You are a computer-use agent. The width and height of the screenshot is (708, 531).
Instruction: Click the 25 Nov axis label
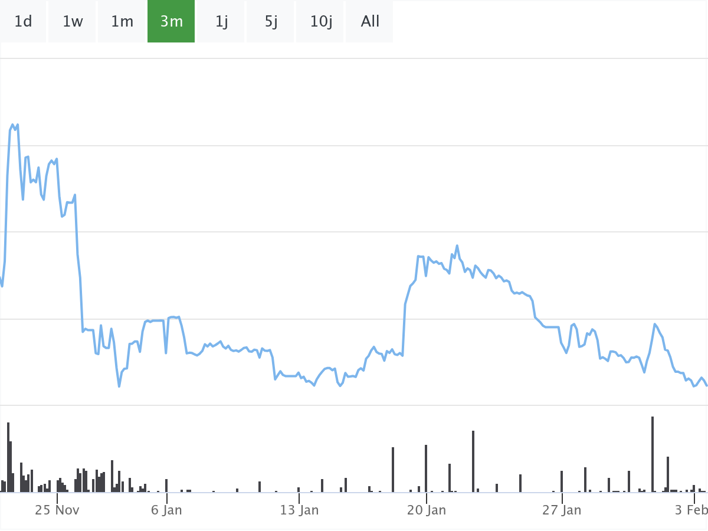click(57, 510)
